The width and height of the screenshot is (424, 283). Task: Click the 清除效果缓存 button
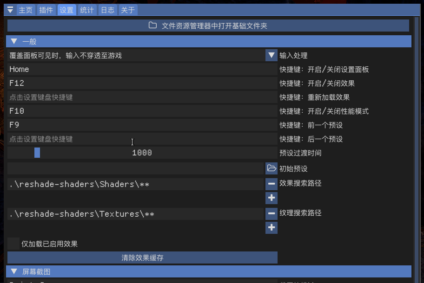click(142, 257)
